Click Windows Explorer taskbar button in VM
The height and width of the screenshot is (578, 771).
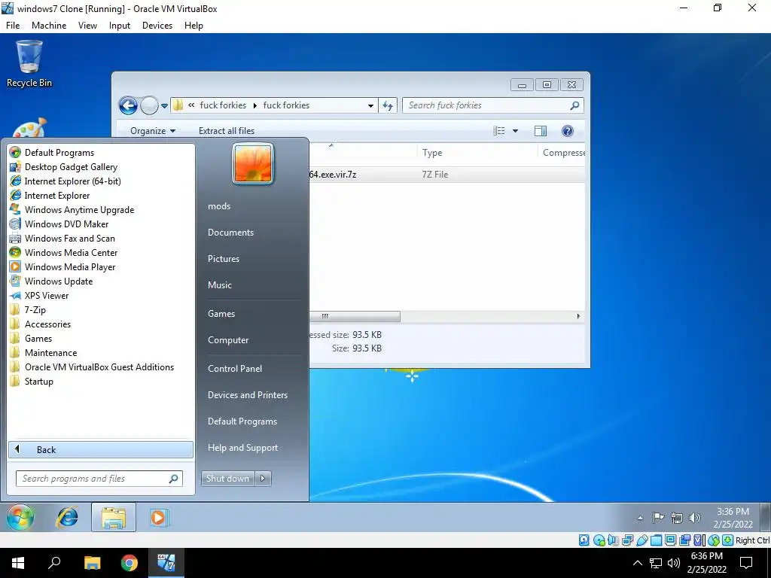pyautogui.click(x=114, y=518)
